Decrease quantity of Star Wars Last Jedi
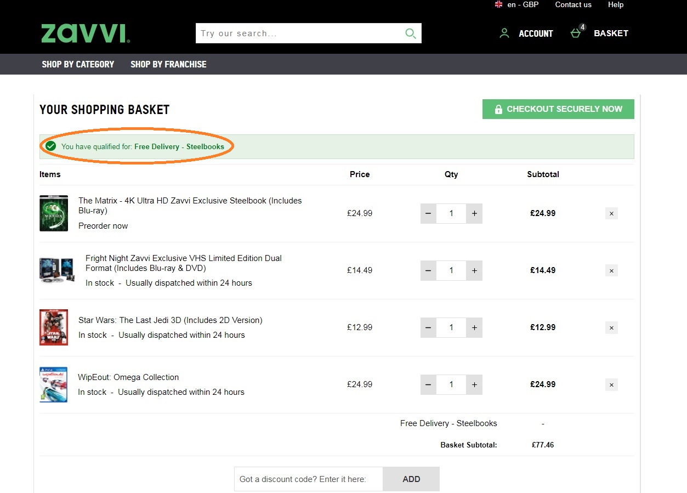 coord(428,327)
